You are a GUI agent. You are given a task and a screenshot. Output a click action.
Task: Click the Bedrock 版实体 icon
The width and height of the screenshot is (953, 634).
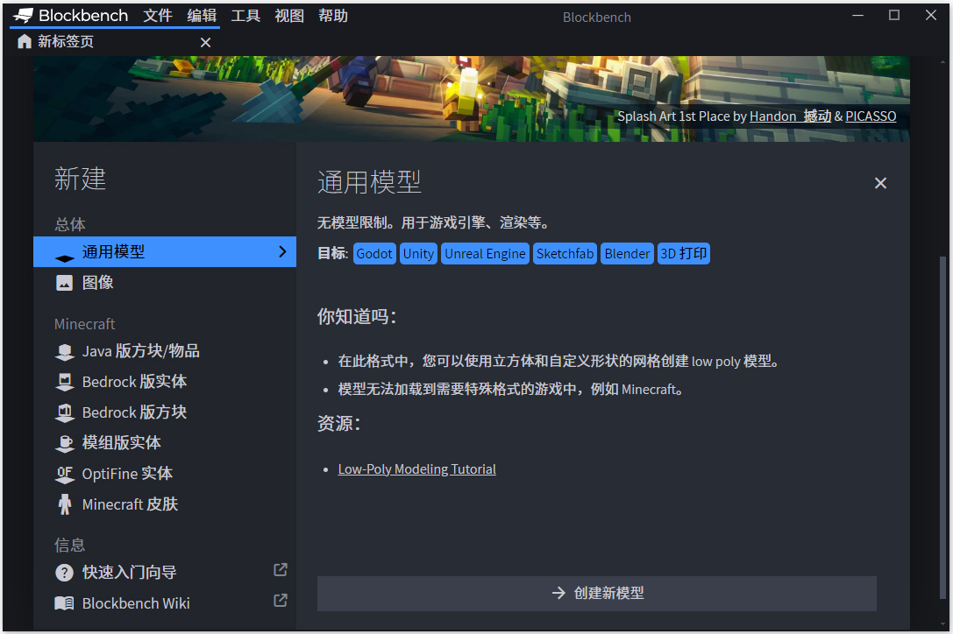65,381
